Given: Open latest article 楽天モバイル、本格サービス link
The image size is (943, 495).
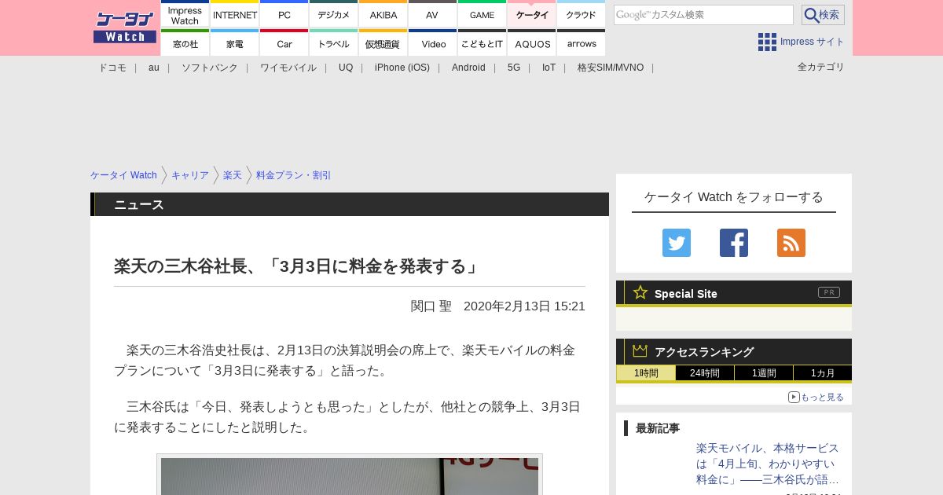Looking at the screenshot, I should 768,464.
